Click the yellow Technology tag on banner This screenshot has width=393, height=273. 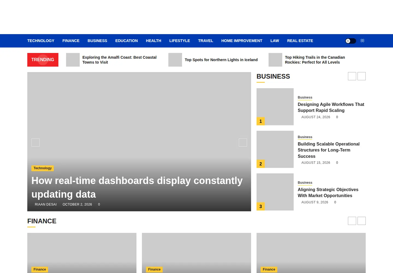tap(43, 168)
